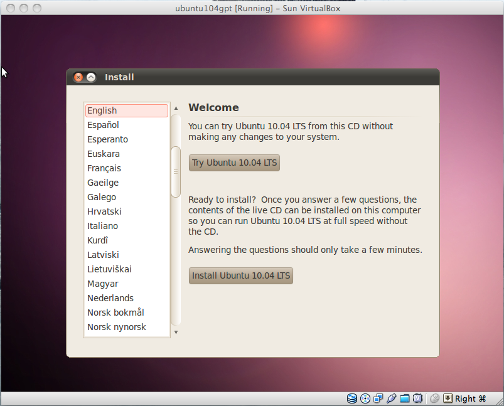Screen dimensions: 504x406
Task: Click the second macOS window control (minimize) button
Action: [x=24, y=8]
